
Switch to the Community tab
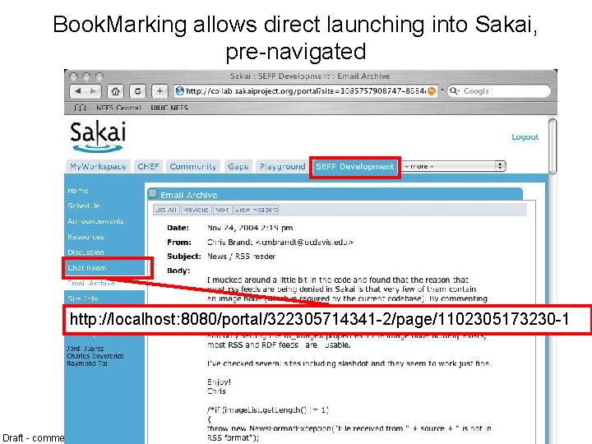coord(193,166)
